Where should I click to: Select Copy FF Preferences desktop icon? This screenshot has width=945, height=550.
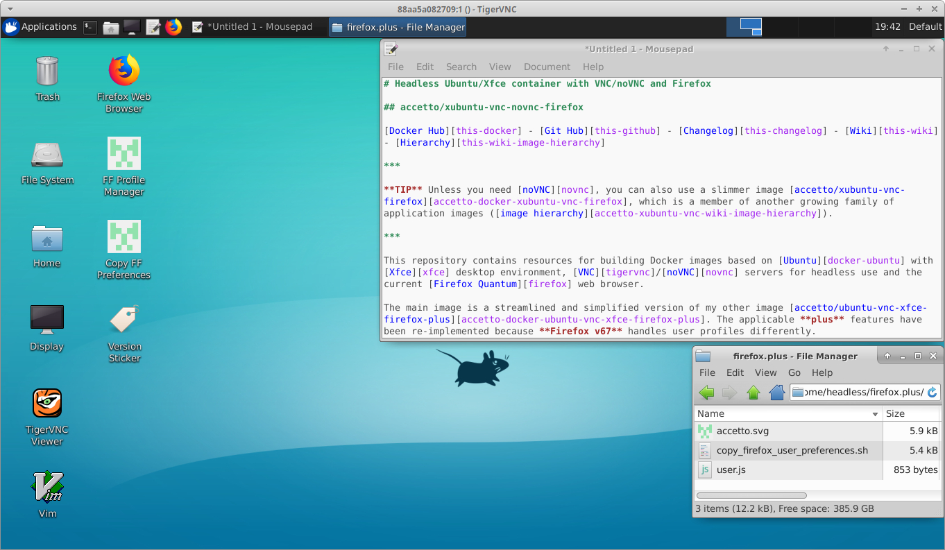coord(124,250)
